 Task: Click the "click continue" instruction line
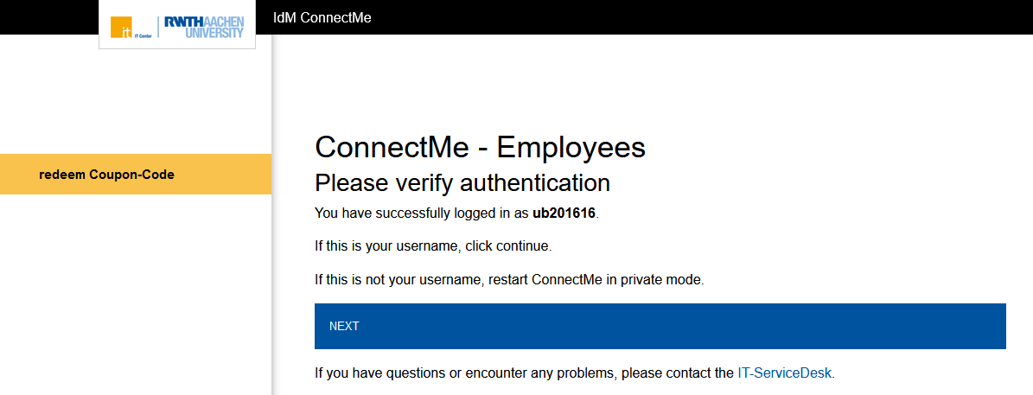[432, 246]
